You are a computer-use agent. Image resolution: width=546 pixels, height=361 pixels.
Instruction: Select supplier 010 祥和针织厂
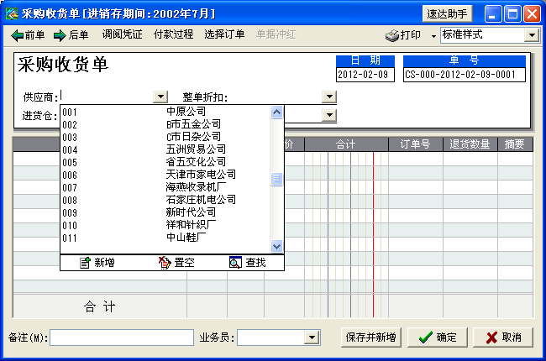point(165,225)
